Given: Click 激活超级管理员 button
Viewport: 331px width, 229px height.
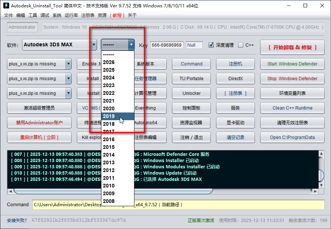Looking at the screenshot, I should pos(39,108).
